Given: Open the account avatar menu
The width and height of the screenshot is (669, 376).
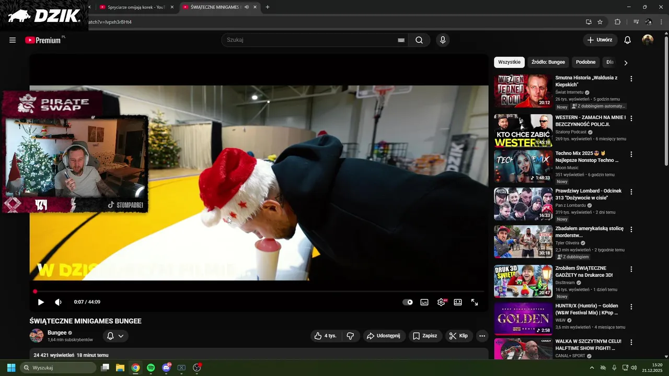Looking at the screenshot, I should click(x=648, y=40).
